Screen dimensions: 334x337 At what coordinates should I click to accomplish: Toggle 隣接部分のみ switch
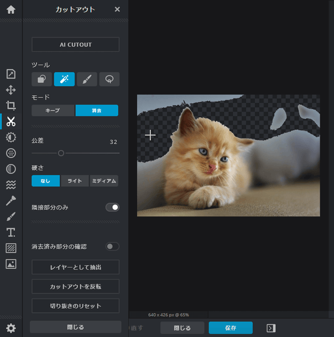112,208
